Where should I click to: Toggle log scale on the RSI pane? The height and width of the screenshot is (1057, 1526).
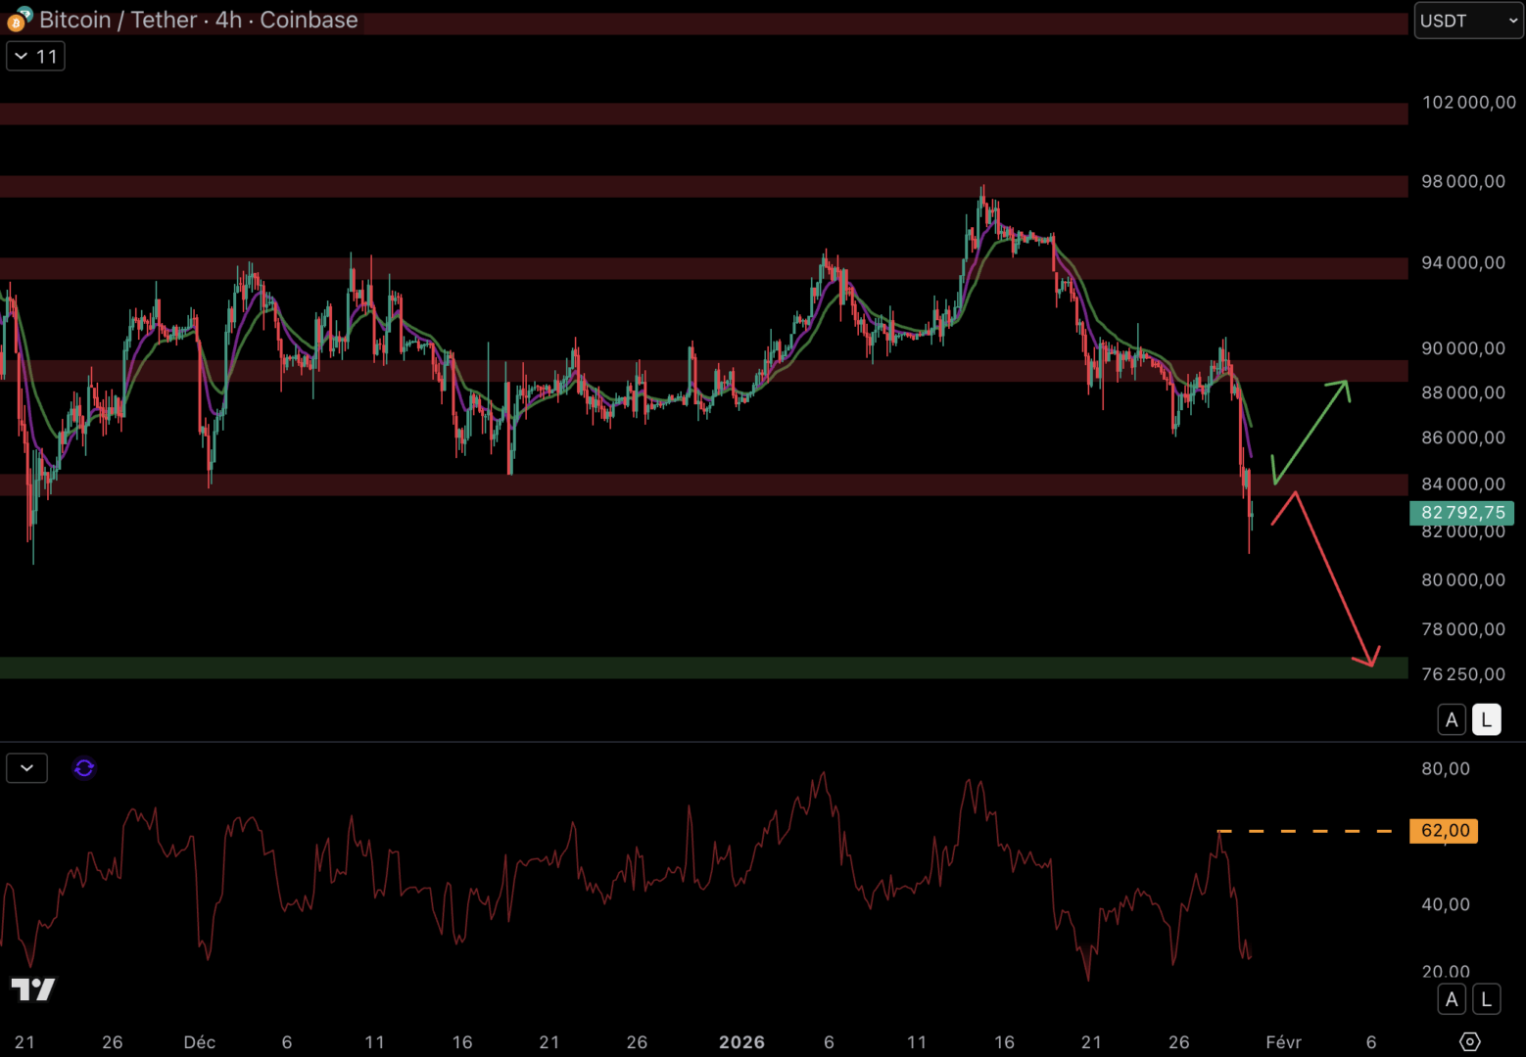[1486, 999]
